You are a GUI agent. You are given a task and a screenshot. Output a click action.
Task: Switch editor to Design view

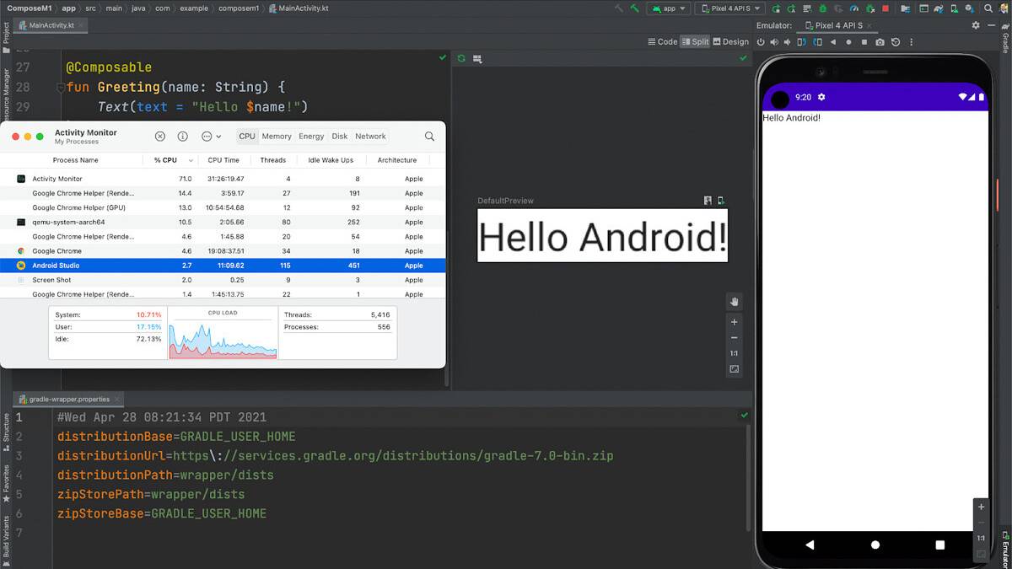point(730,41)
